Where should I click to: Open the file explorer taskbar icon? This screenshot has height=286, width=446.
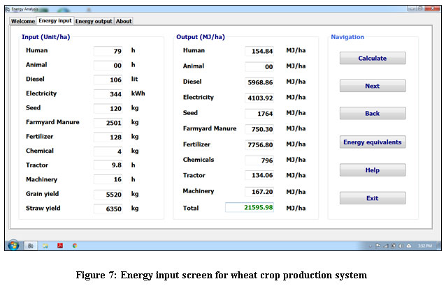click(45, 246)
